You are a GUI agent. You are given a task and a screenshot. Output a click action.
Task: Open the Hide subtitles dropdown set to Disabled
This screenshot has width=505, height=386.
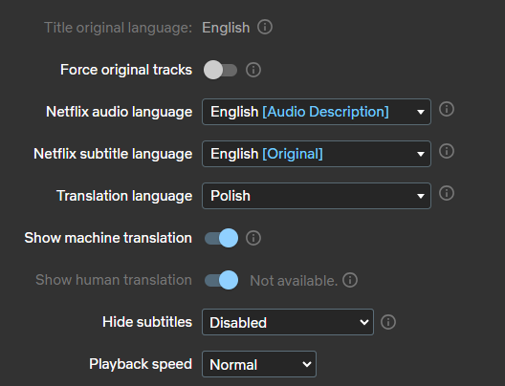tap(288, 322)
